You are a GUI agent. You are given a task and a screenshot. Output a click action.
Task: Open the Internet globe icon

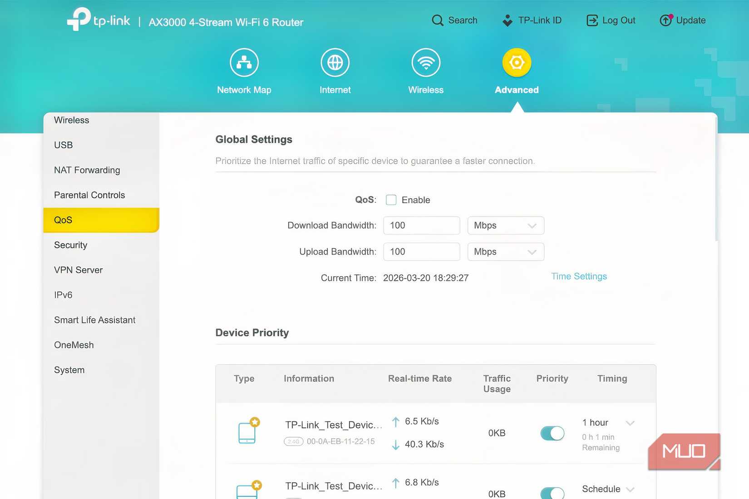coord(335,63)
